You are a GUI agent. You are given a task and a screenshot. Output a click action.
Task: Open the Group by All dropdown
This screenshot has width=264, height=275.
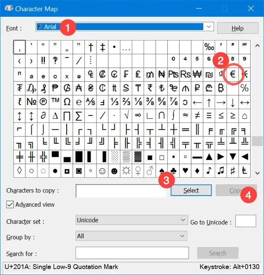[x=131, y=236]
